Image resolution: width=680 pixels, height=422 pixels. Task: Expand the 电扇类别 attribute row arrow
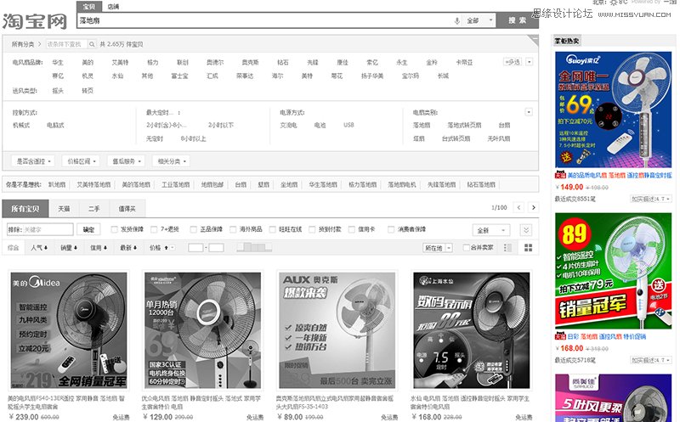tap(529, 112)
